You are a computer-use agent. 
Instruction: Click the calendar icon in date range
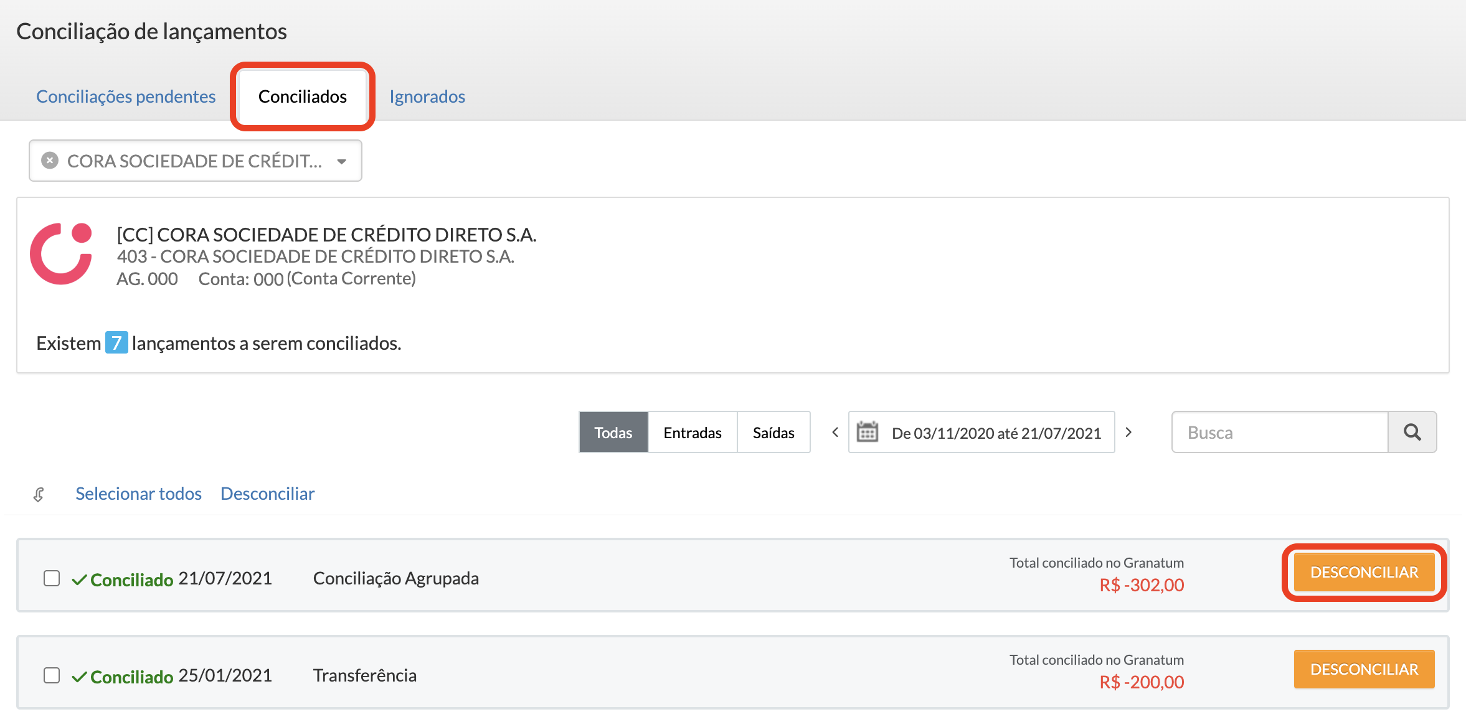tap(867, 432)
